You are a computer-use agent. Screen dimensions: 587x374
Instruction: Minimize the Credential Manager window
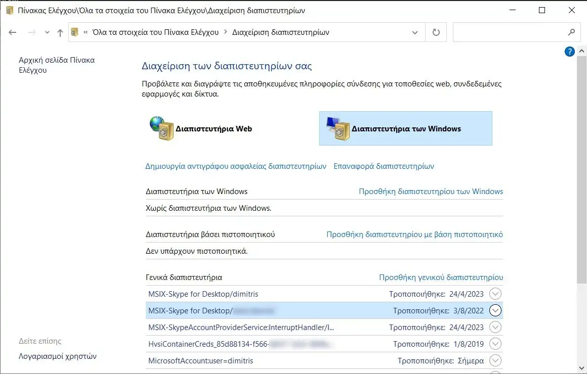(x=513, y=10)
